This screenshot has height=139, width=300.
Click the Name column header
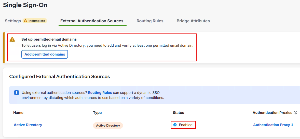coord(18,113)
